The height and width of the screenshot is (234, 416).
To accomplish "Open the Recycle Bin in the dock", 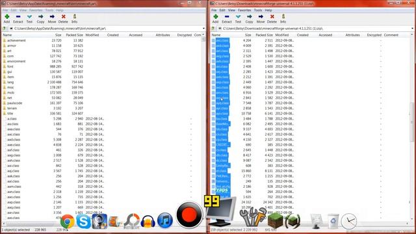I will click(x=333, y=221).
